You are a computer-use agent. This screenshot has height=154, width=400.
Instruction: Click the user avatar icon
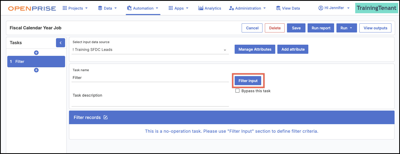pyautogui.click(x=321, y=8)
